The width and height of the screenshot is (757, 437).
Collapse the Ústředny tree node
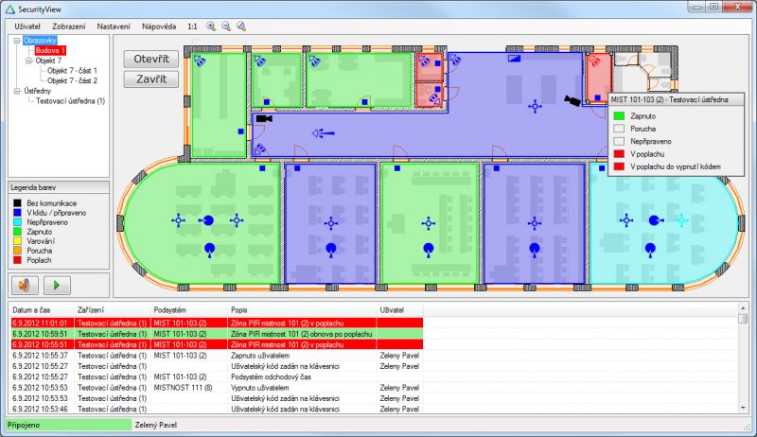pos(18,91)
